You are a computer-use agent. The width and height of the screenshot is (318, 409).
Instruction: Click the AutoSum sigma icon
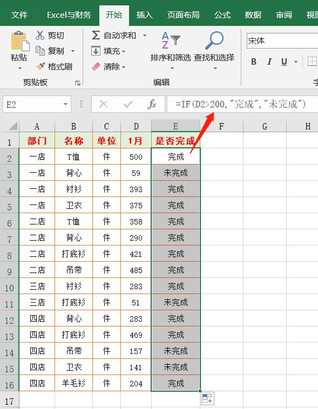96,35
